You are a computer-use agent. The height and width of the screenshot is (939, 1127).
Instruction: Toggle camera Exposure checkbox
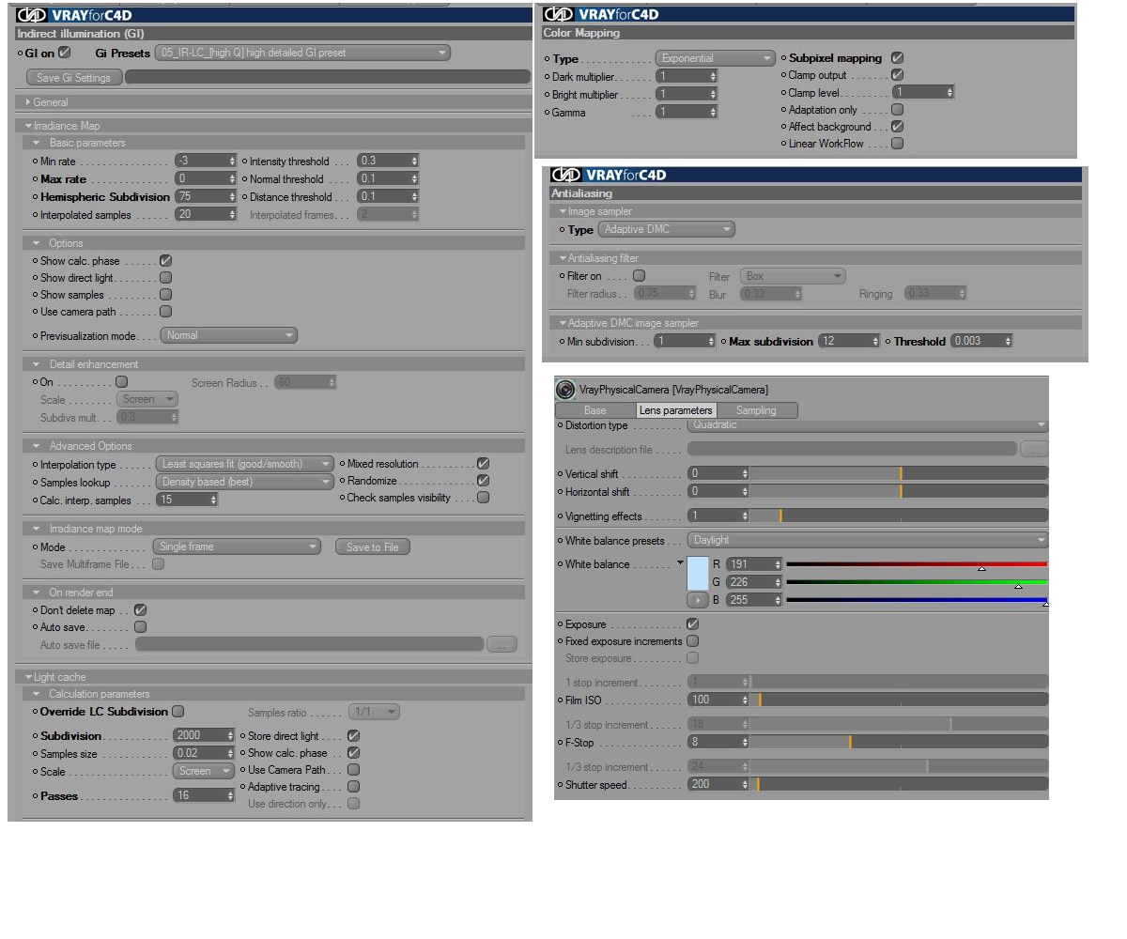692,624
